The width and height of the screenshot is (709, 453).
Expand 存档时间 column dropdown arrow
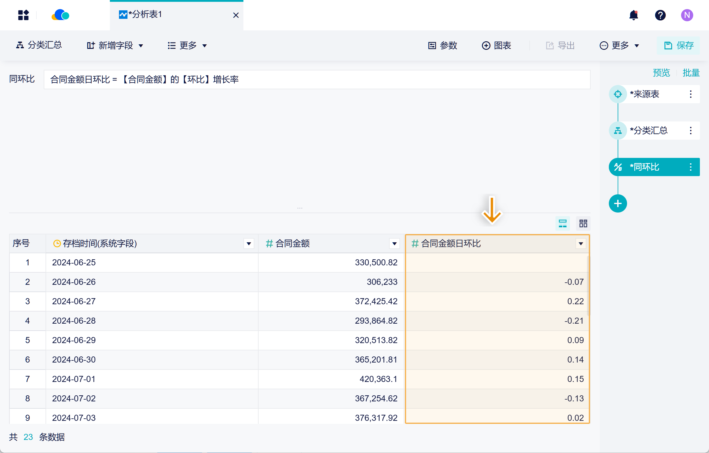249,244
